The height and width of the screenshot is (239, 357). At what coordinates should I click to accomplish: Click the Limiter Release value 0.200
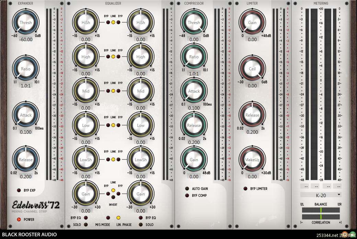tap(252, 132)
